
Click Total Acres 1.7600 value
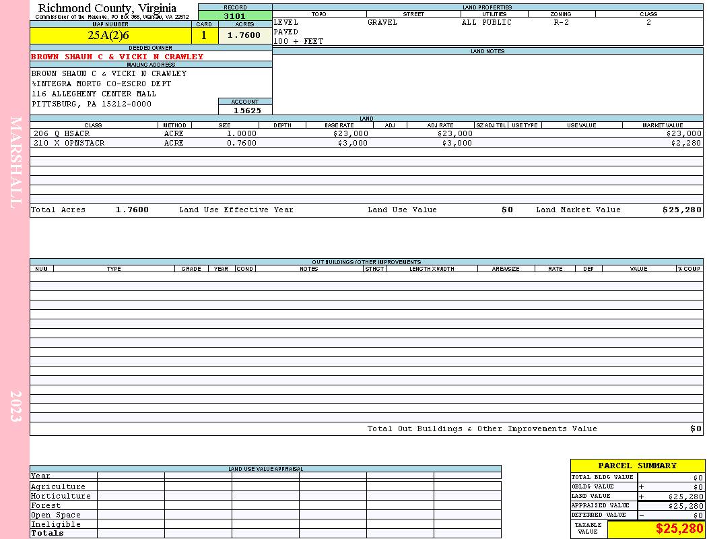[x=132, y=210]
